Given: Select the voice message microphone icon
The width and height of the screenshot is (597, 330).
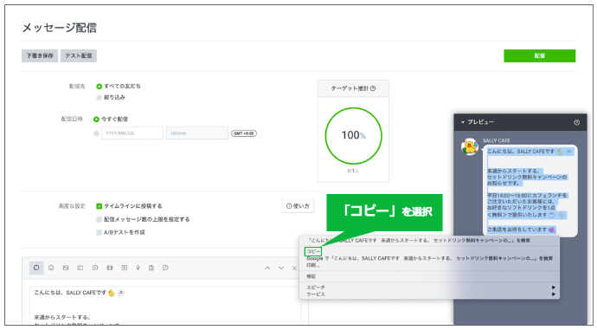Looking at the screenshot, I should pos(138,268).
